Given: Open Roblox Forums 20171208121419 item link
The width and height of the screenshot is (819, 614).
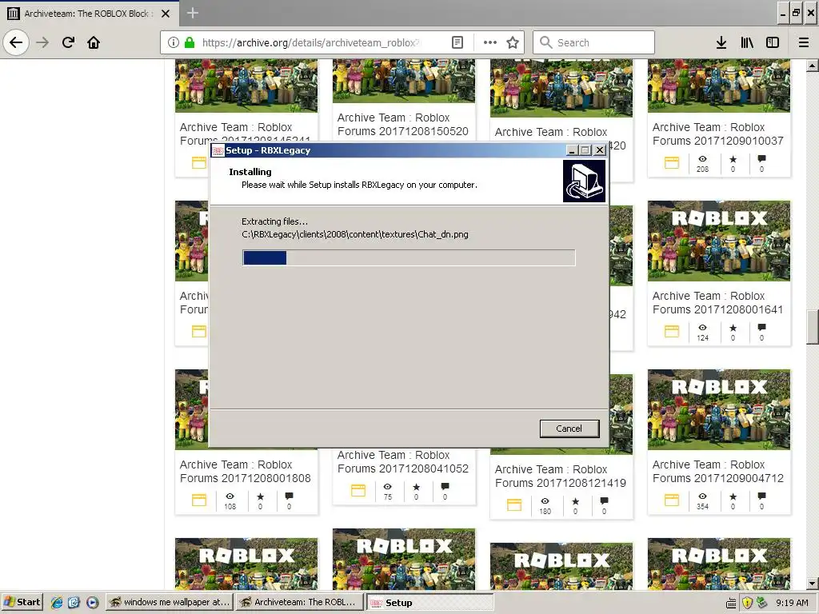Looking at the screenshot, I should click(x=561, y=476).
